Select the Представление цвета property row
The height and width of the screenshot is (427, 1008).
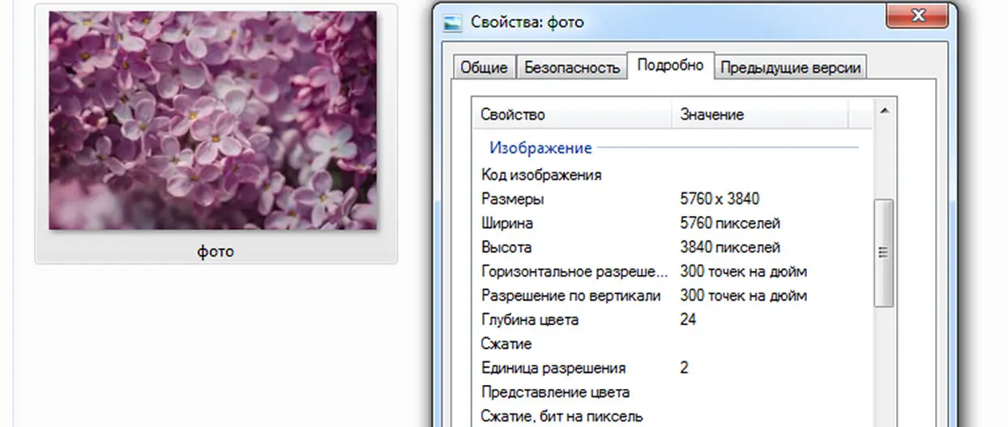555,393
